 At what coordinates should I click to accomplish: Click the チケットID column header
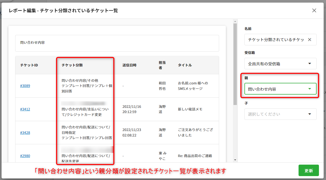29,65
